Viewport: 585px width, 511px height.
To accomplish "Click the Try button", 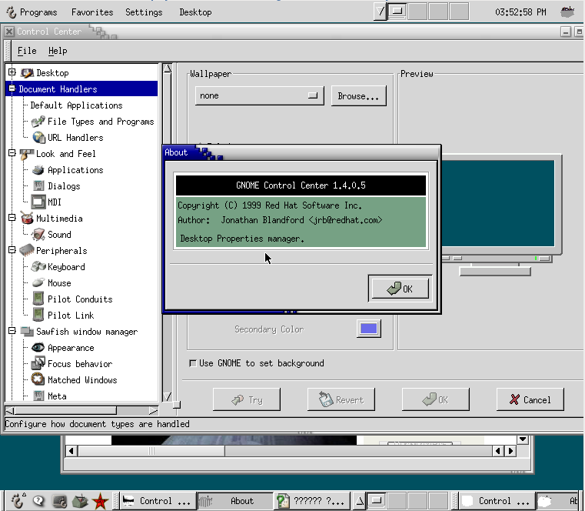I will point(247,399).
